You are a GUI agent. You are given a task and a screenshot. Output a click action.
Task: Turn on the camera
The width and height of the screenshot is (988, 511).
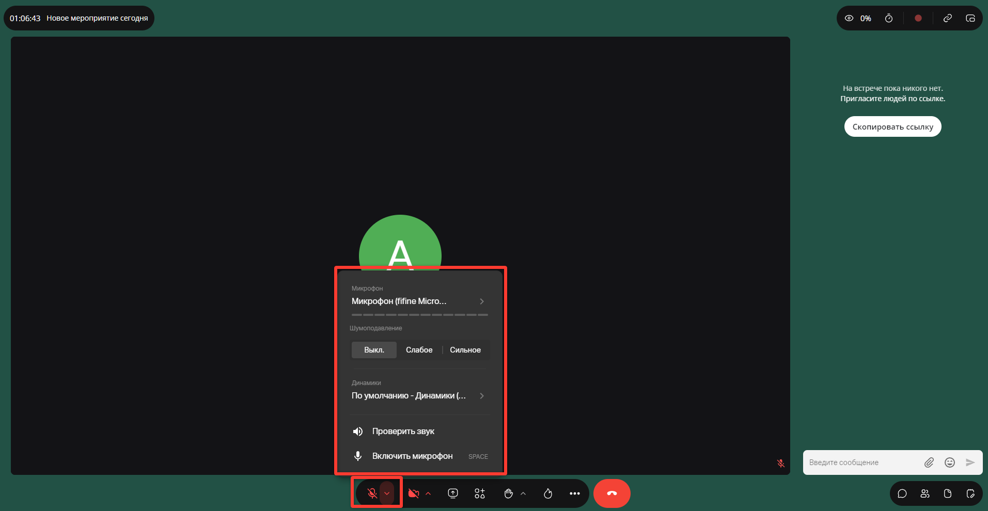(x=413, y=493)
